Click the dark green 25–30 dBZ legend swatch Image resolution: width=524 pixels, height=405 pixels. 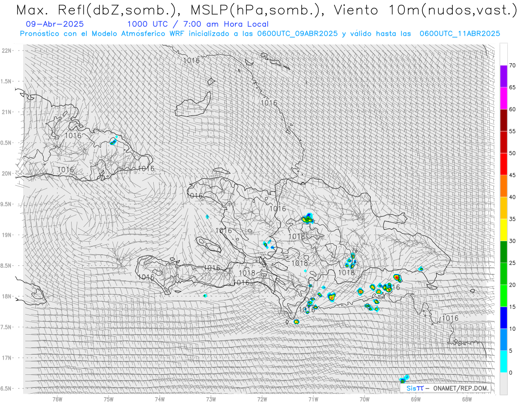coord(503,252)
